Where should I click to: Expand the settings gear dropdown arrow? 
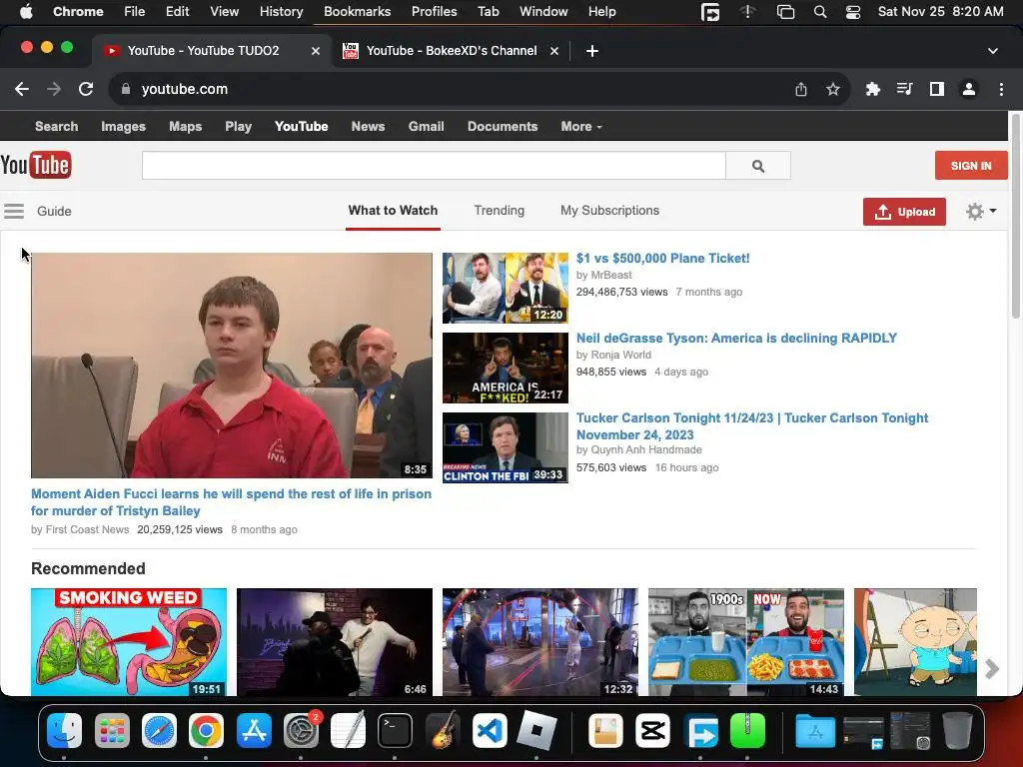[x=993, y=211]
